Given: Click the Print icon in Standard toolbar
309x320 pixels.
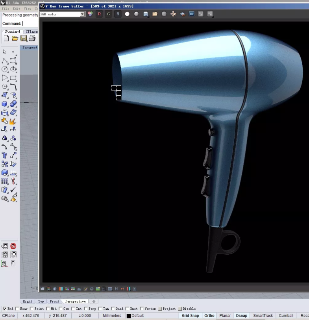Looking at the screenshot, I should pyautogui.click(x=32, y=38).
